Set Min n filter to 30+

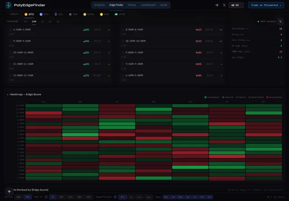[89, 197]
